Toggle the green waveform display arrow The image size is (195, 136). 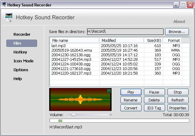109,91
